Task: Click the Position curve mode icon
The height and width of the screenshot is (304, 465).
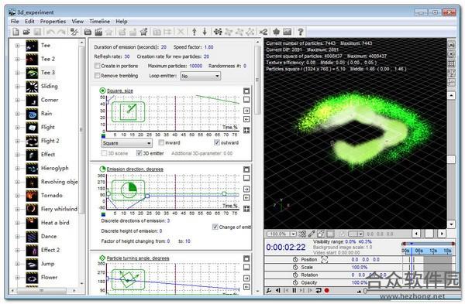Action: coord(325,260)
